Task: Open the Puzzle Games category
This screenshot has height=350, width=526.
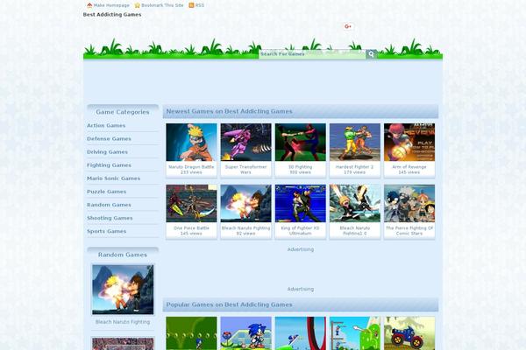Action: [107, 192]
